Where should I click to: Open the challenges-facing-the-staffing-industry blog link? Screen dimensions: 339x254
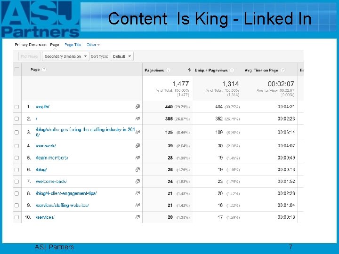(x=85, y=132)
